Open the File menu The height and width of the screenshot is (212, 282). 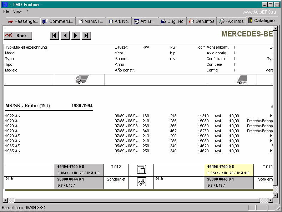coord(6,11)
